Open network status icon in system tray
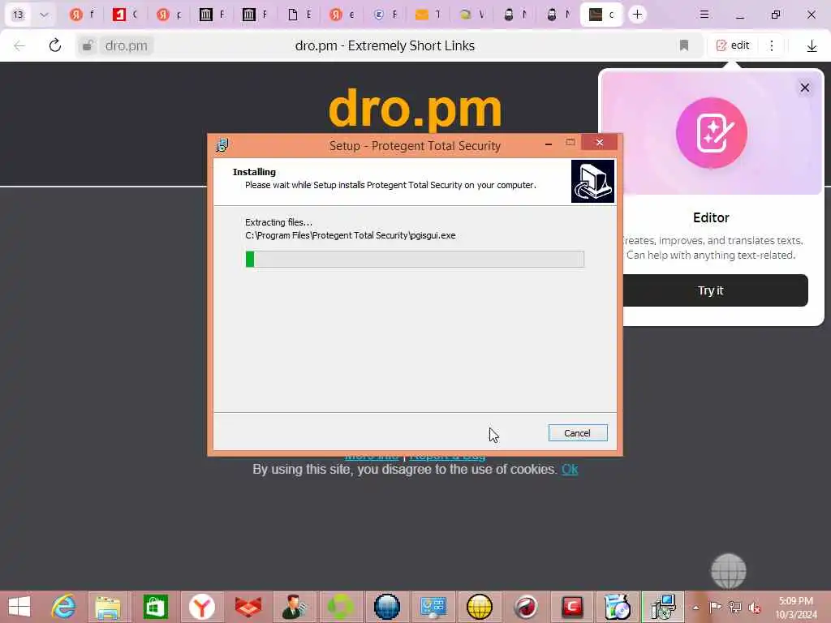Image resolution: width=831 pixels, height=623 pixels. pyautogui.click(x=734, y=607)
